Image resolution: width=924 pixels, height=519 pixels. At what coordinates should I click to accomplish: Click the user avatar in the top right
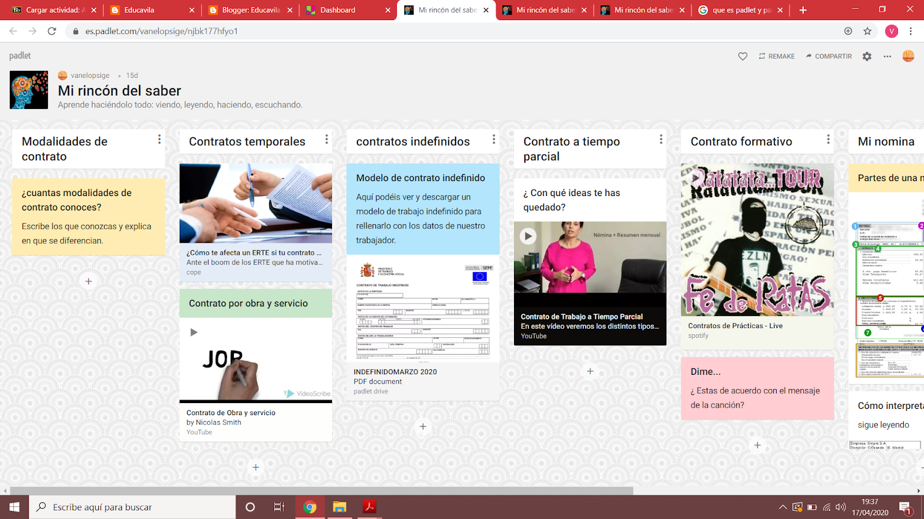908,56
